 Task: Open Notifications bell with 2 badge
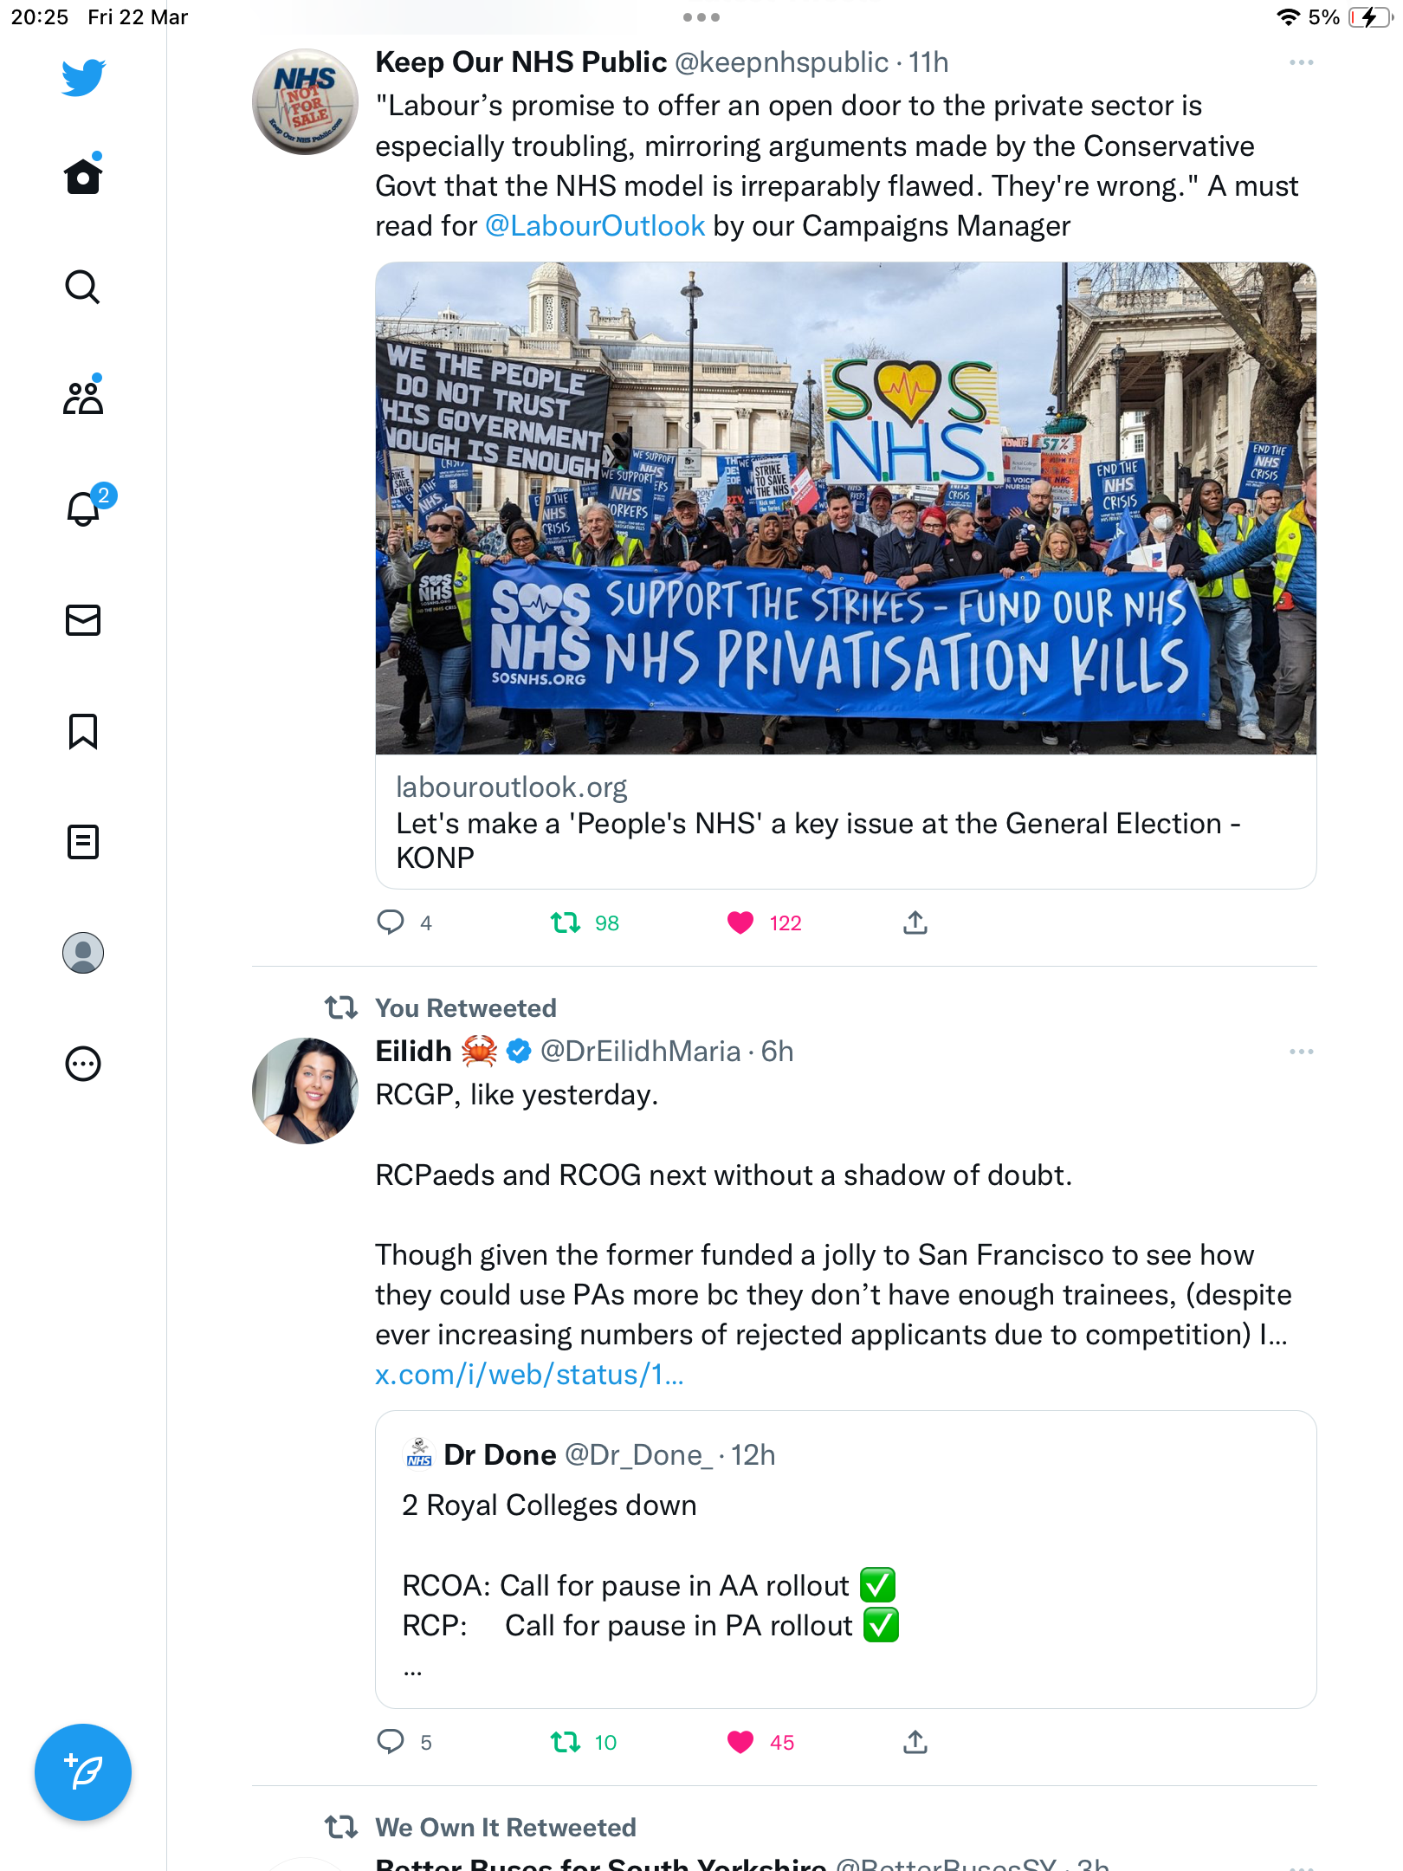tap(85, 507)
